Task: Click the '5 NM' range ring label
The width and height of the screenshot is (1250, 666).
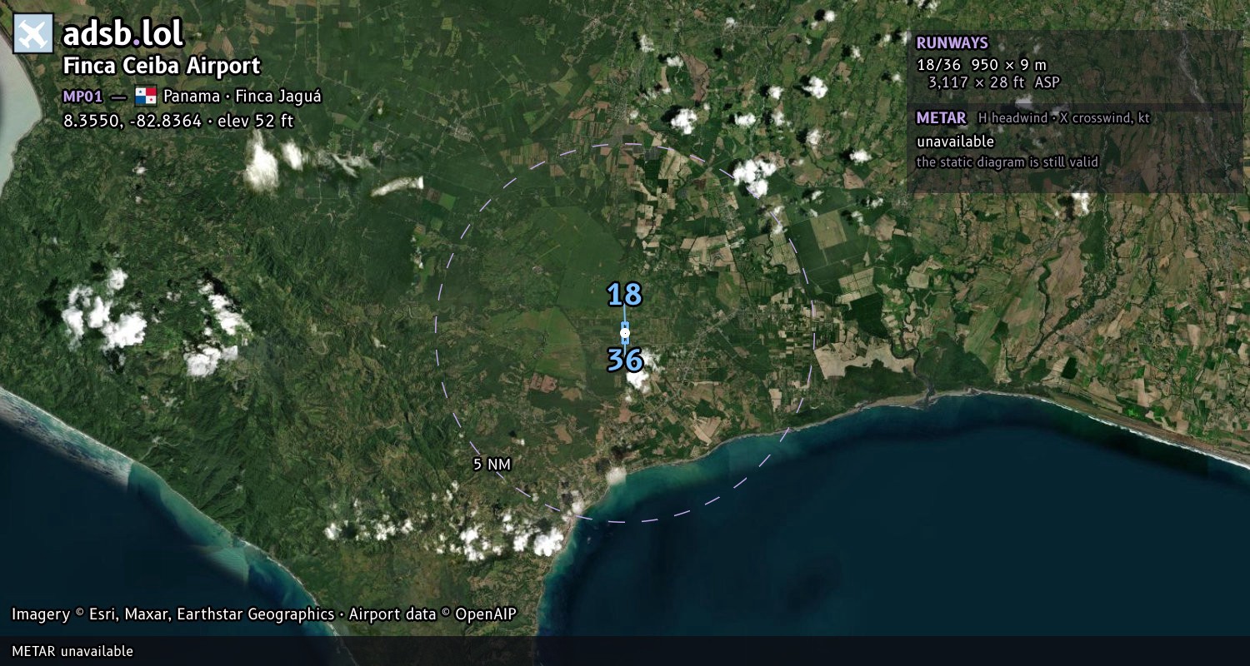Action: tap(492, 465)
